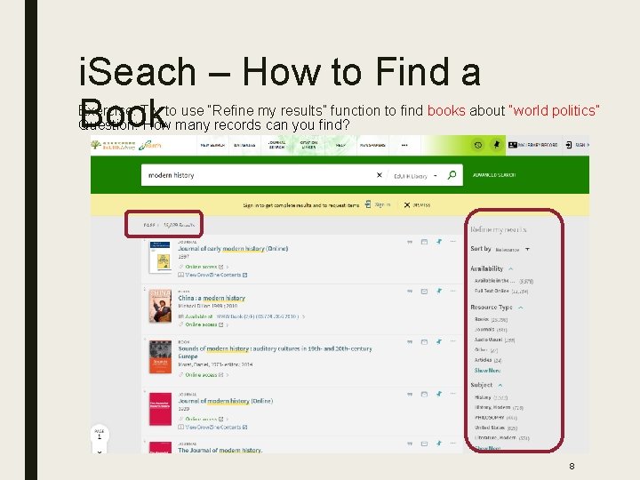
Task: Open My Library Record card icon
Action: point(513,145)
